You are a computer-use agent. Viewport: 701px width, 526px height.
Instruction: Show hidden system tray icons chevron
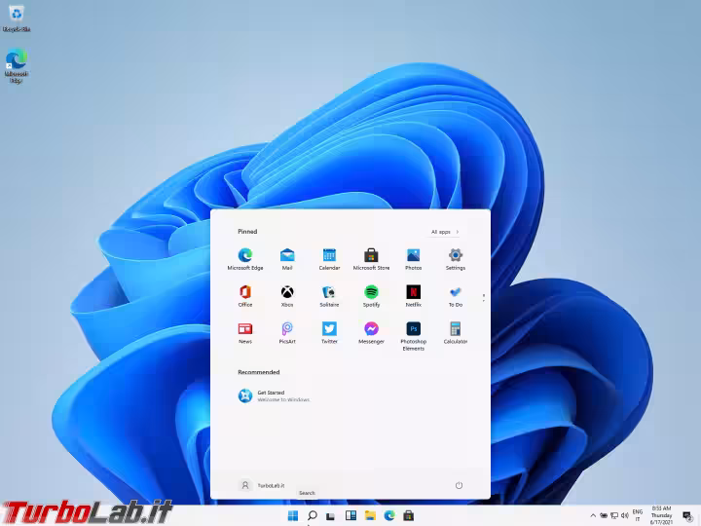[x=593, y=515]
